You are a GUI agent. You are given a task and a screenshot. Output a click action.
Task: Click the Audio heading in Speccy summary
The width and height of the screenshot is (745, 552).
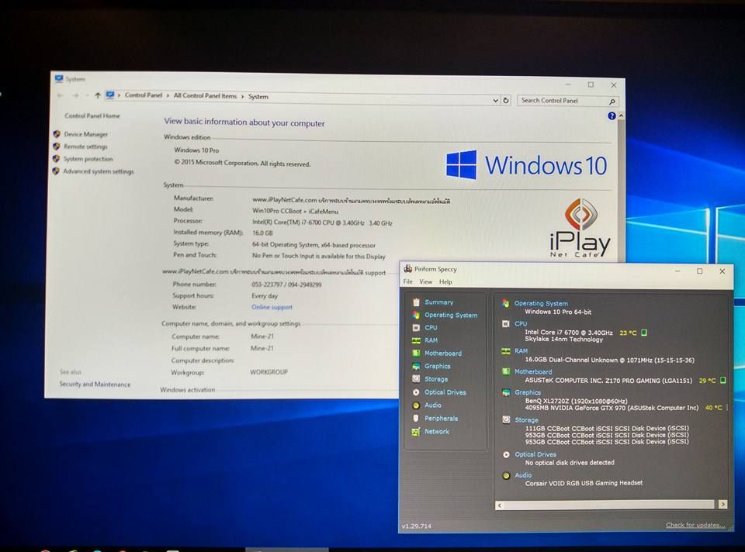[x=522, y=475]
